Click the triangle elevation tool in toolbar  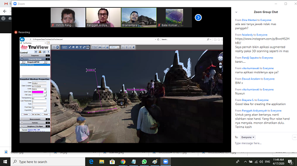pyautogui.click(x=107, y=47)
